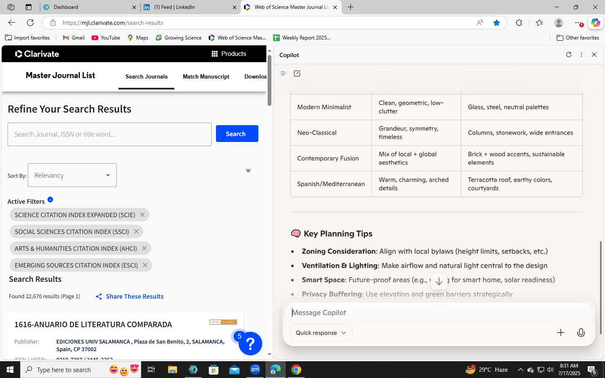Click the browser Back arrow
Screen dimensions: 605x378
pos(12,23)
